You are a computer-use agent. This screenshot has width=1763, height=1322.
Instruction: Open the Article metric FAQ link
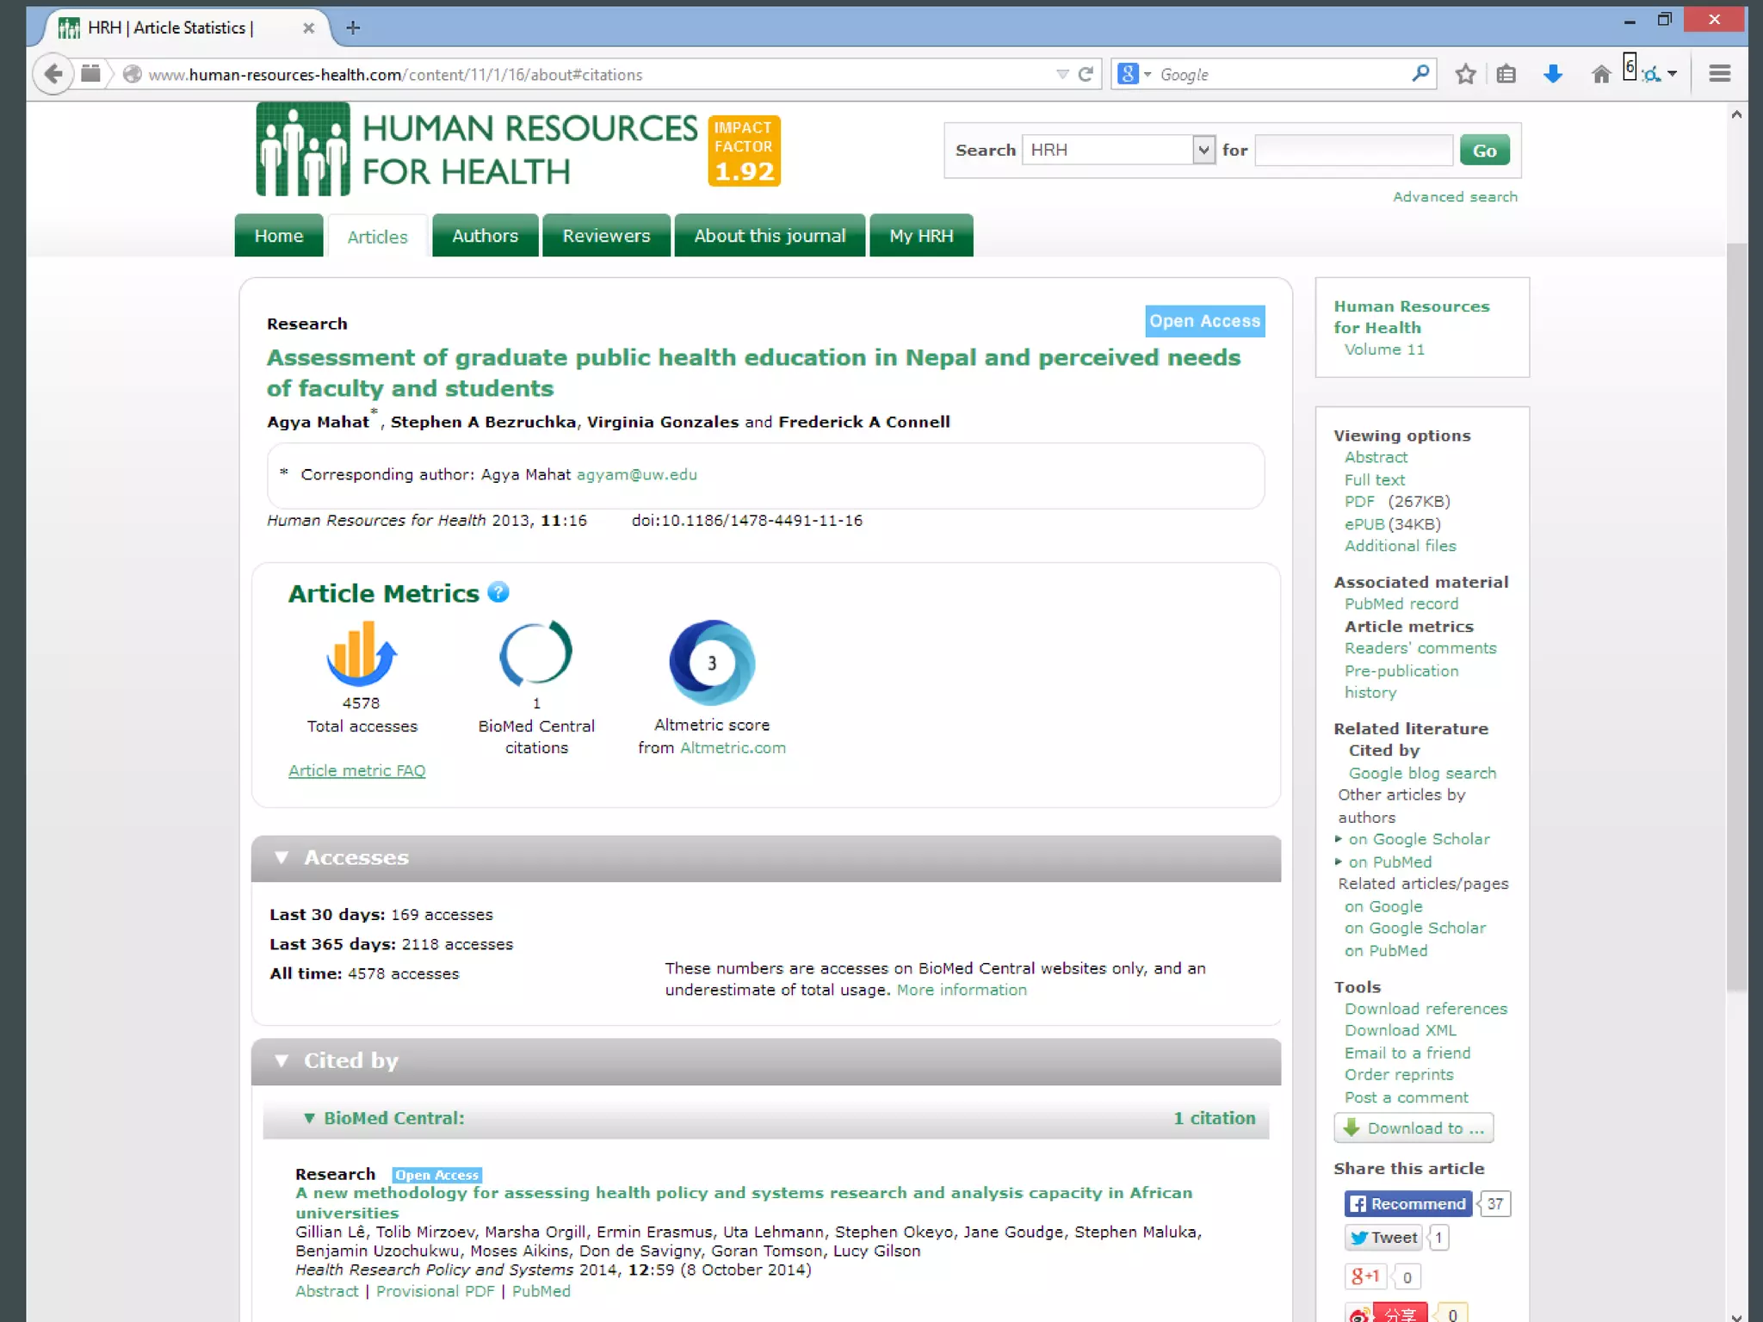(x=356, y=771)
